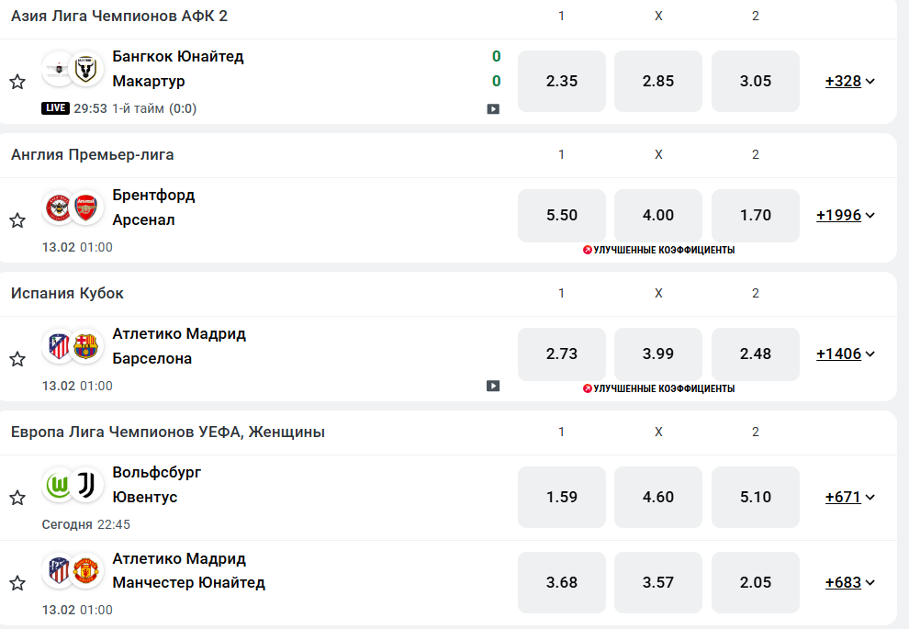This screenshot has height=629, width=909.
Task: Favorite the Bangkok United vs Macarthur match
Action: coord(17,82)
